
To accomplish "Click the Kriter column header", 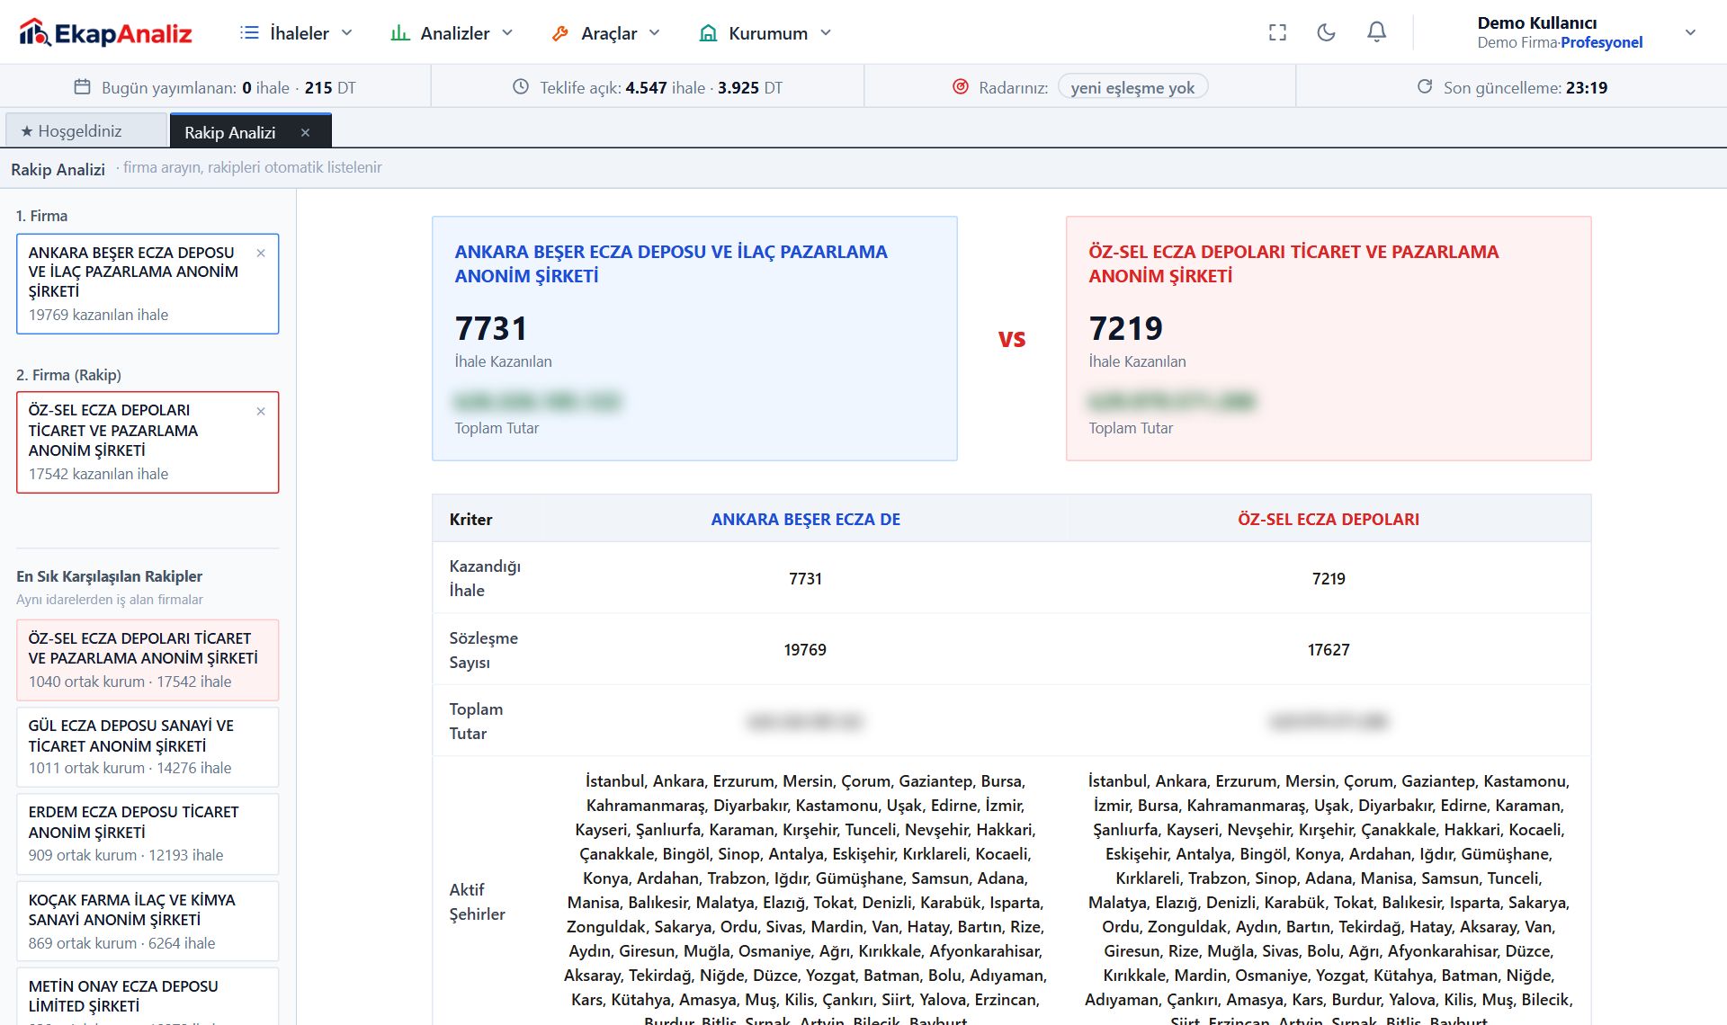I will point(470,519).
